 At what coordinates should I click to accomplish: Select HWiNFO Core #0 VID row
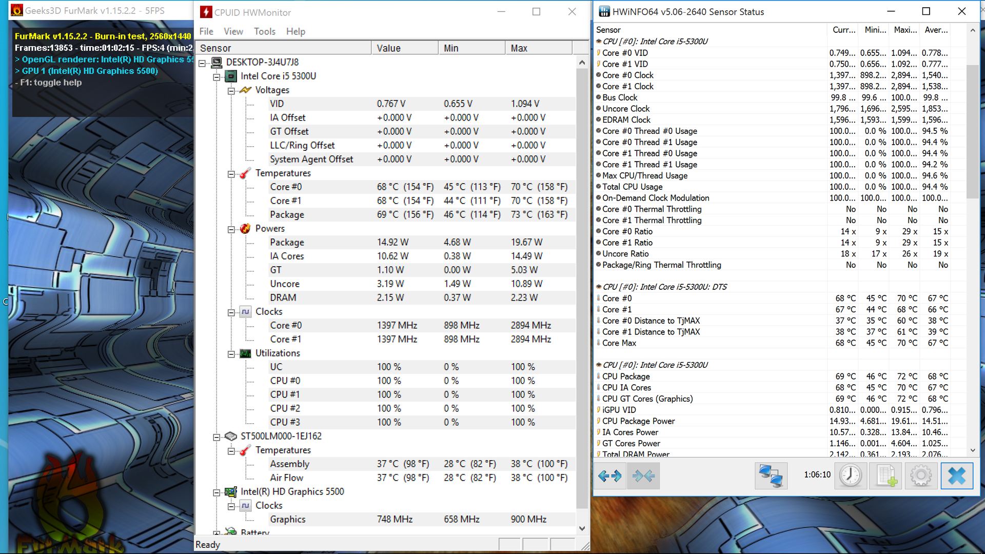pos(773,53)
